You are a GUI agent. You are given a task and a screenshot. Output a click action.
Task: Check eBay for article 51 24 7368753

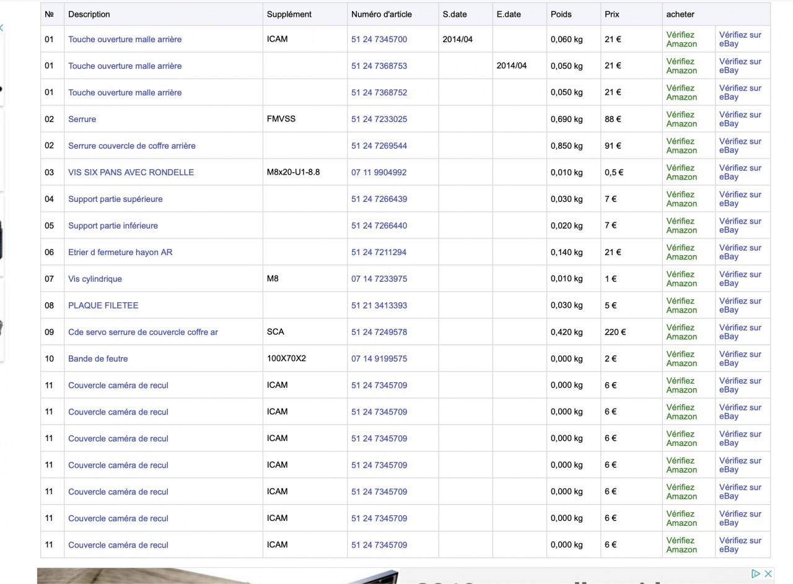(740, 66)
